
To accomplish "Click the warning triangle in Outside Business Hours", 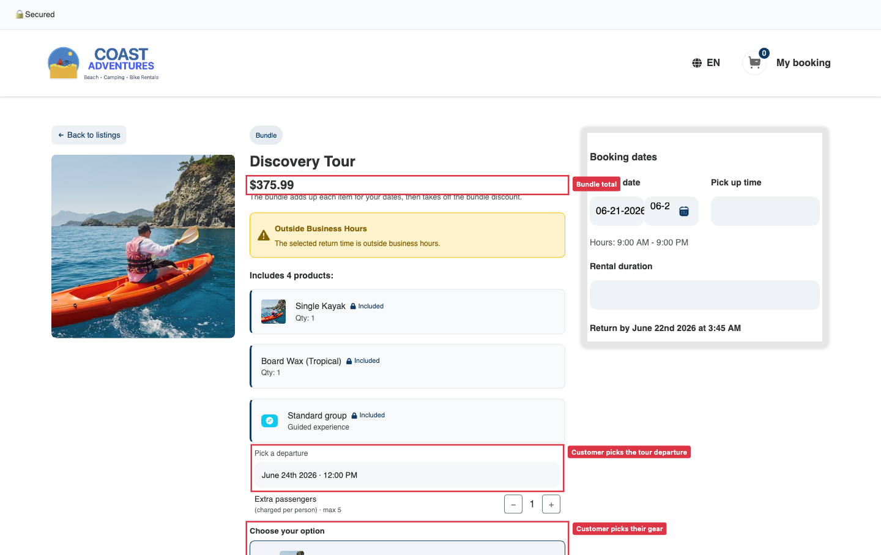I will click(x=264, y=236).
